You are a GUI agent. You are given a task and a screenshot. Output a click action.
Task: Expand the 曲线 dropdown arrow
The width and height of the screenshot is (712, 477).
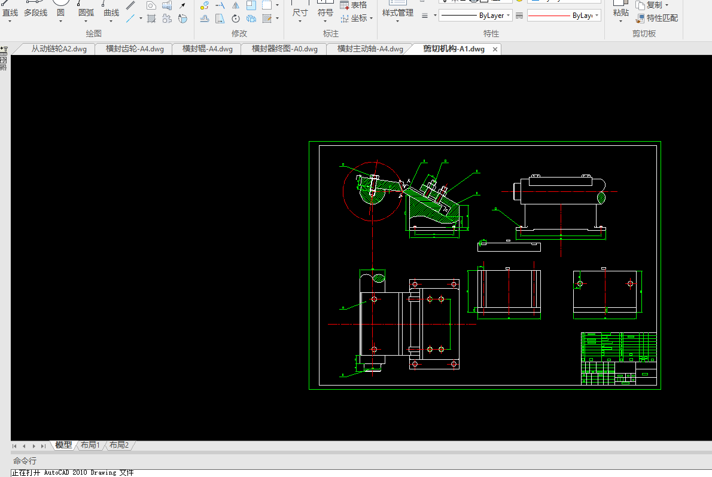(x=111, y=22)
